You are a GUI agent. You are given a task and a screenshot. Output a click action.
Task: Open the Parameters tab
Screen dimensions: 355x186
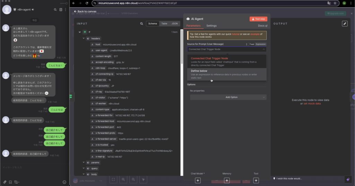tap(193, 26)
